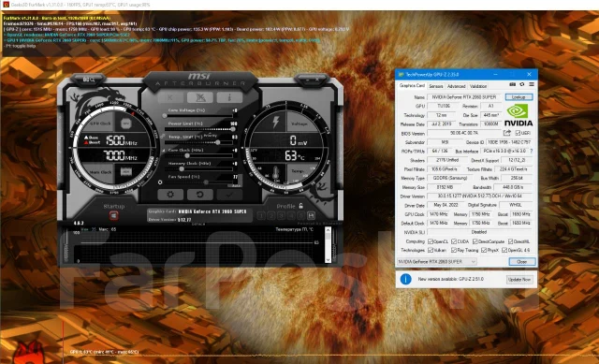
Task: Click the Name field showing NVIDIA GeForce RTX 2060 SUPER
Action: coord(464,97)
